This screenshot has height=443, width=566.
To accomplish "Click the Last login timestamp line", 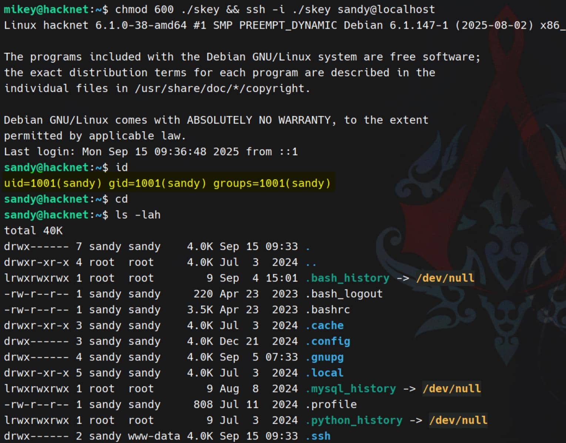I will tap(150, 151).
